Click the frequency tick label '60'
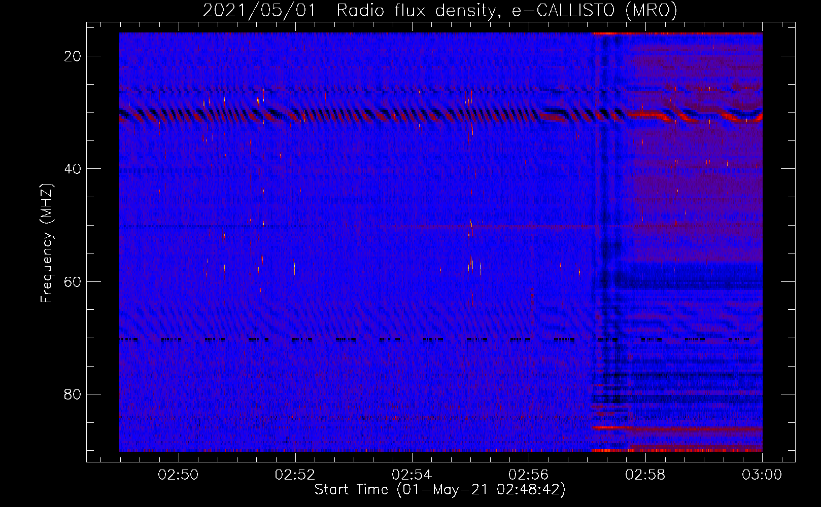Viewport: 821px width, 507px height. (x=73, y=281)
